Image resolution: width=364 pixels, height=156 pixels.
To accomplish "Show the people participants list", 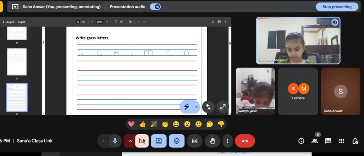I will (x=315, y=141).
